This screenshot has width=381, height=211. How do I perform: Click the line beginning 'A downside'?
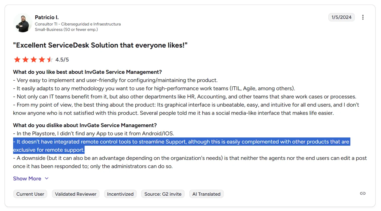(x=190, y=162)
